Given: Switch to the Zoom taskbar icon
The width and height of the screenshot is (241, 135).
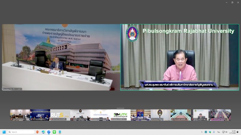Looking at the screenshot, I should point(49,132).
